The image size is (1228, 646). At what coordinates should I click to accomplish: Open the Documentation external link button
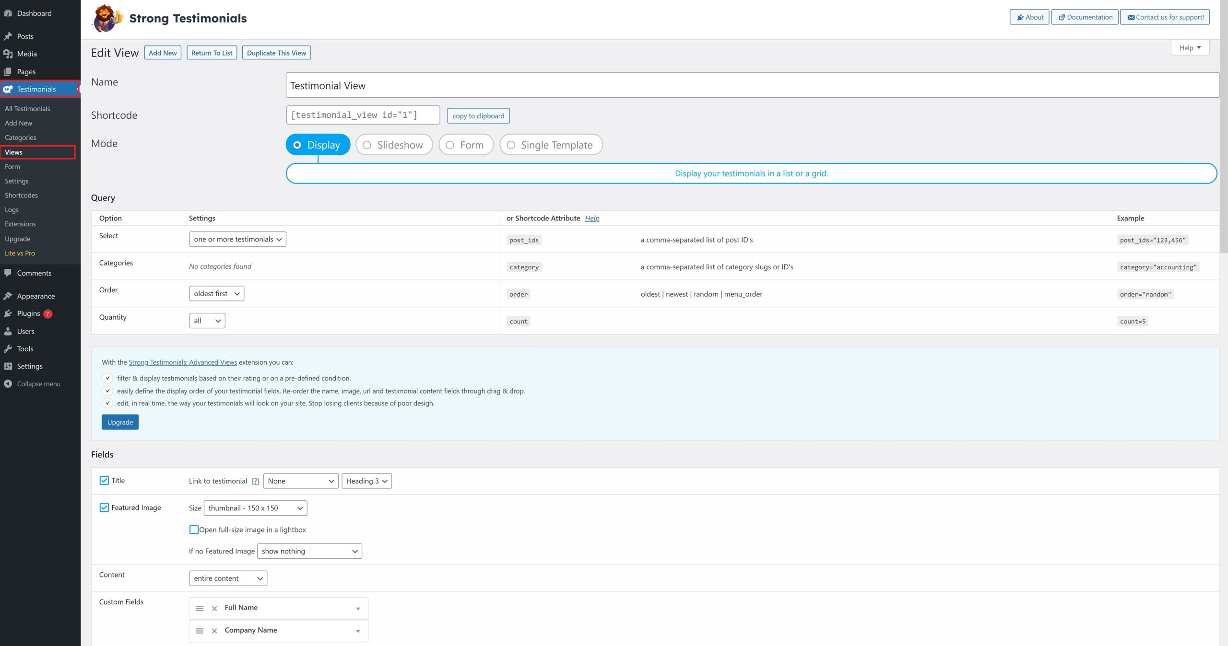[1085, 17]
